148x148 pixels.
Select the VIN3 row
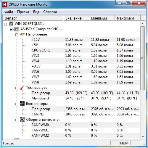86,56
